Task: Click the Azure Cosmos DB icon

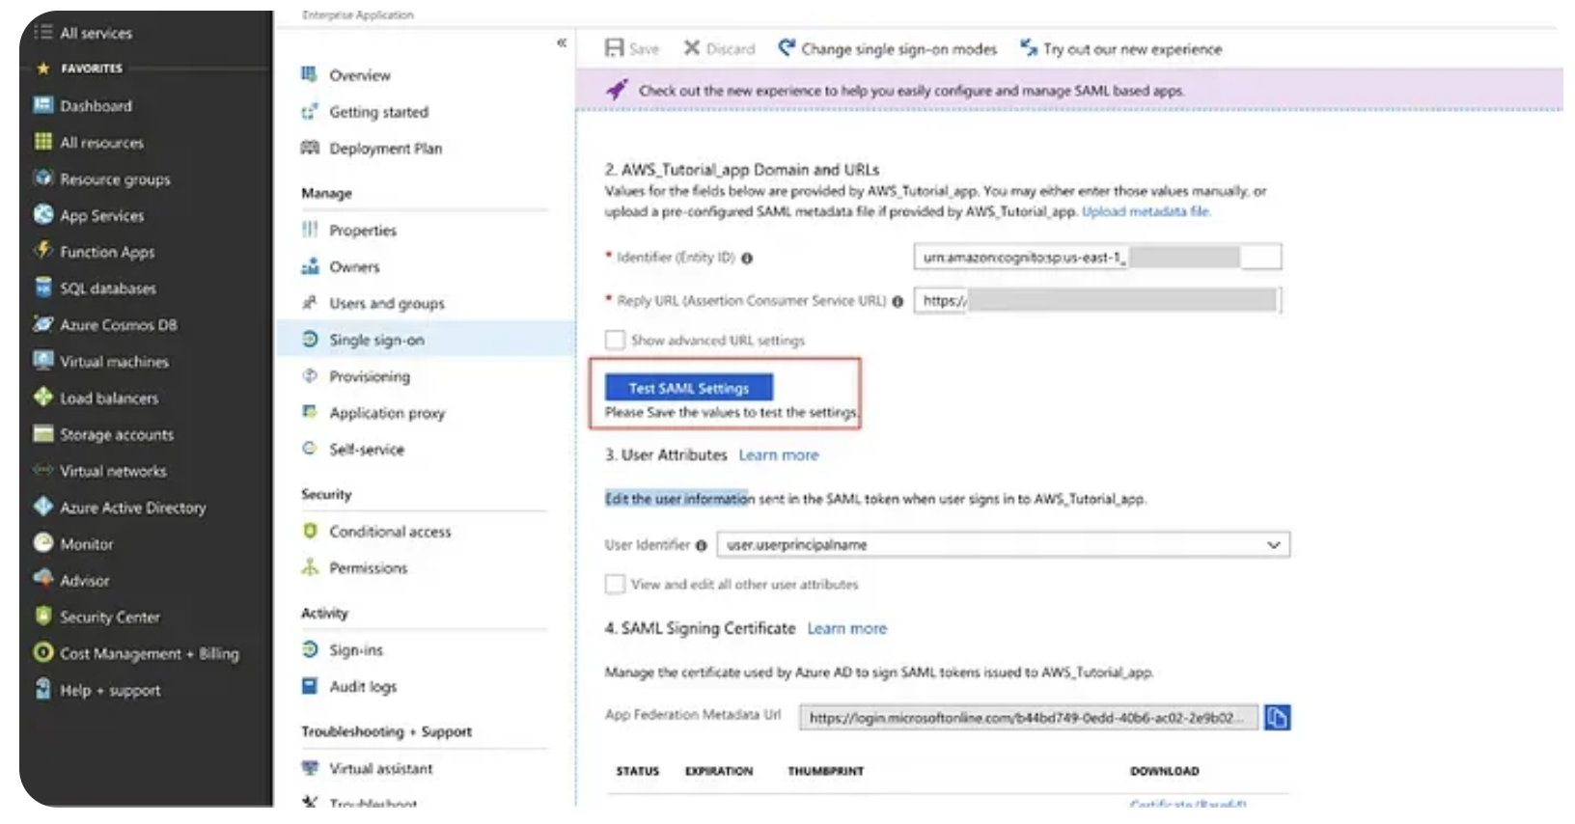Action: click(43, 324)
